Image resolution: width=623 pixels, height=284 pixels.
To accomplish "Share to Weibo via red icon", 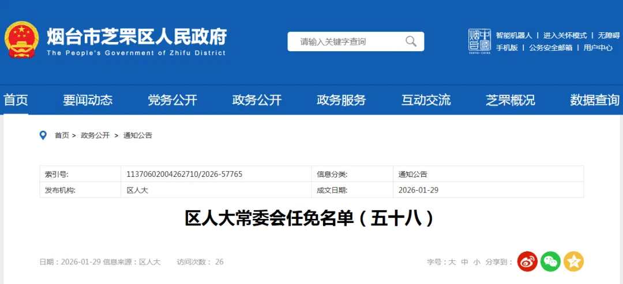I will 527,262.
